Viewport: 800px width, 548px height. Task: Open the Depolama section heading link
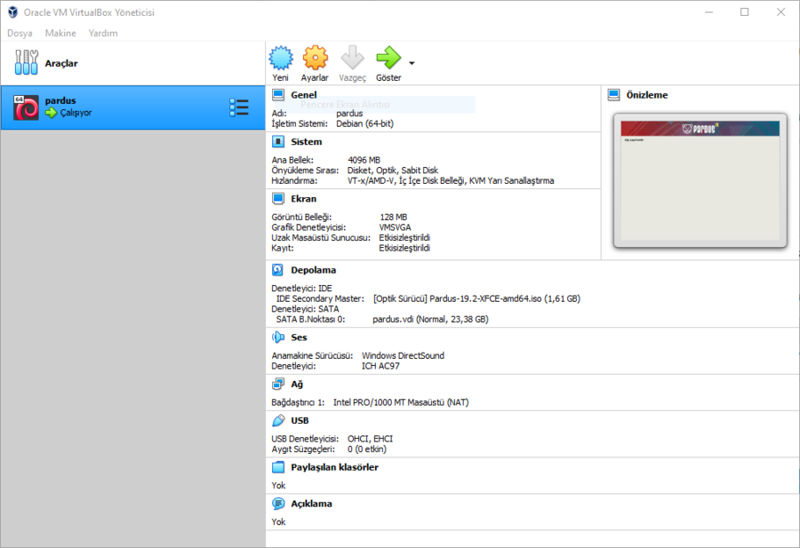(x=313, y=270)
